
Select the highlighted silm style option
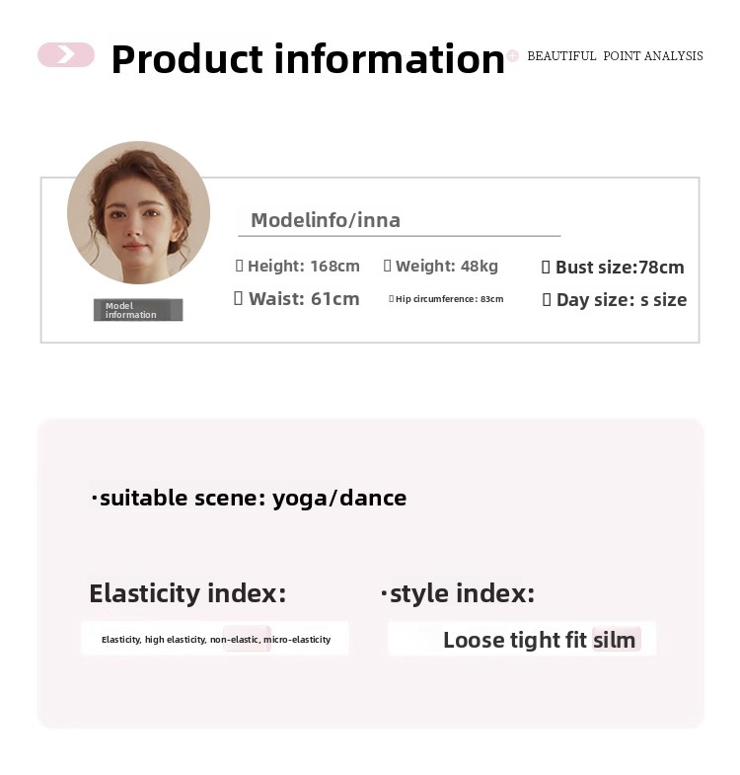click(615, 640)
